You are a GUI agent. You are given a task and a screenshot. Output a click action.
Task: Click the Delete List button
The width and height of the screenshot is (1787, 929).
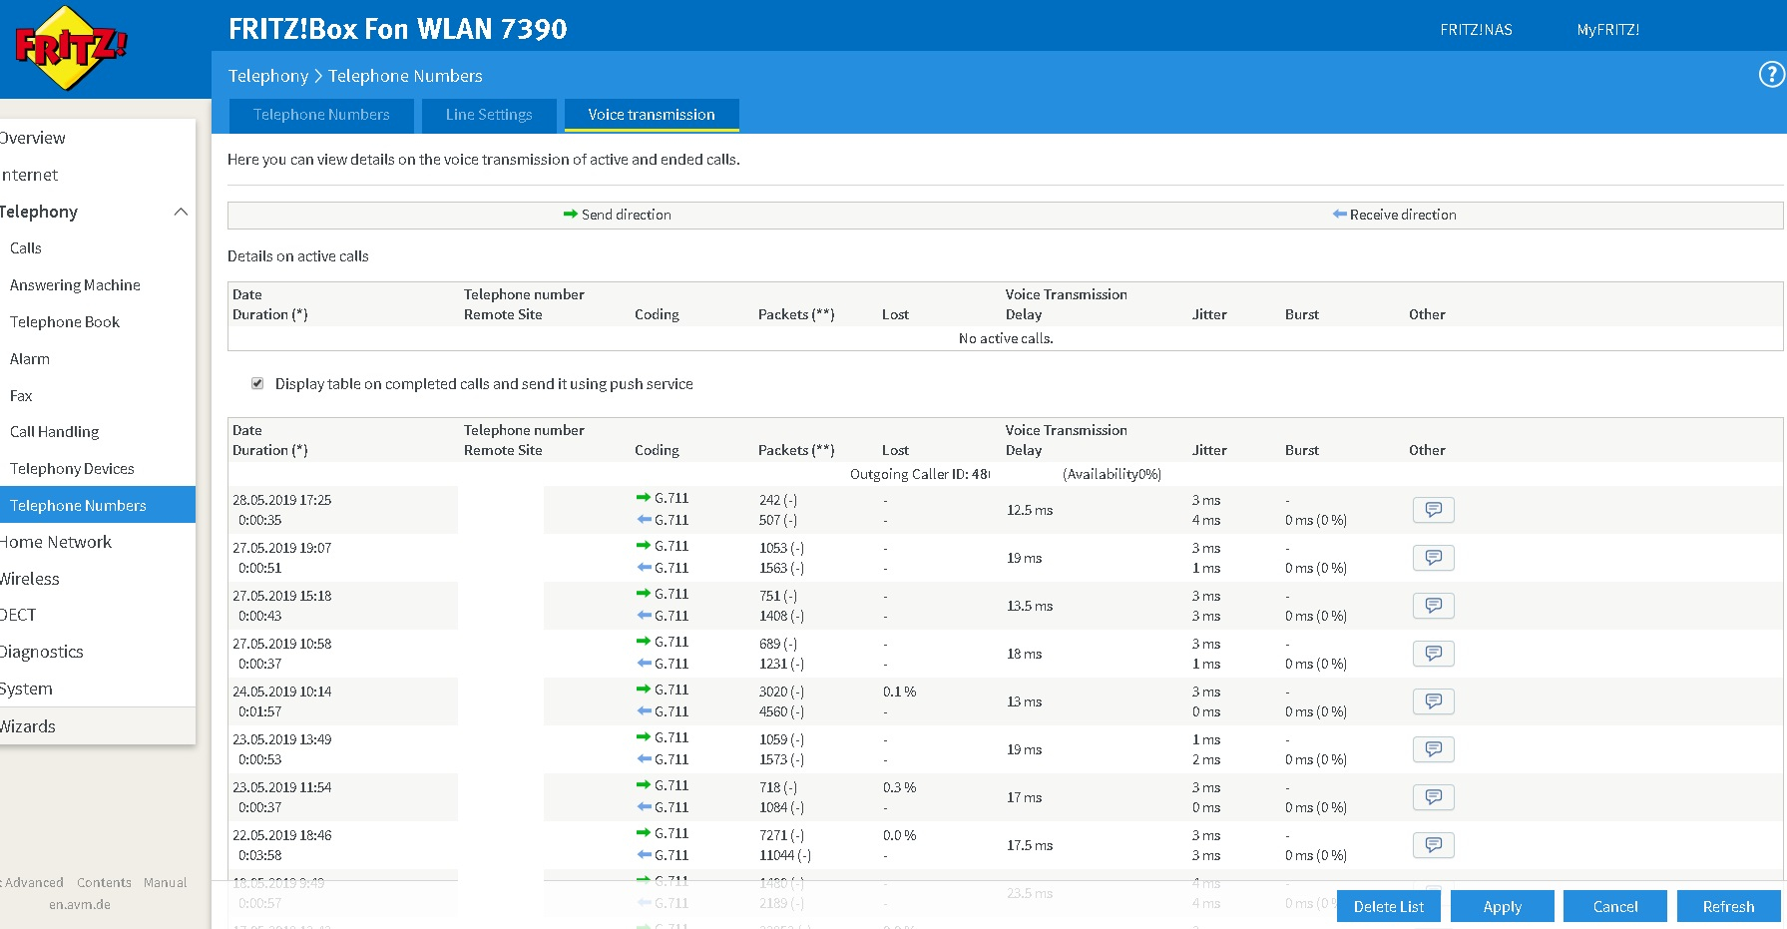pos(1389,906)
